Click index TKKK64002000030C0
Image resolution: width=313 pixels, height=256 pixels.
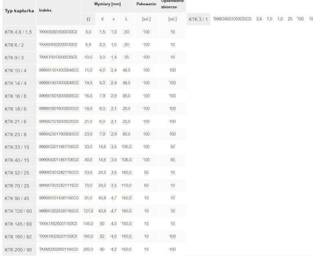click(x=59, y=45)
